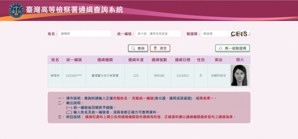Click the trash icon on 清空 button

(155, 48)
